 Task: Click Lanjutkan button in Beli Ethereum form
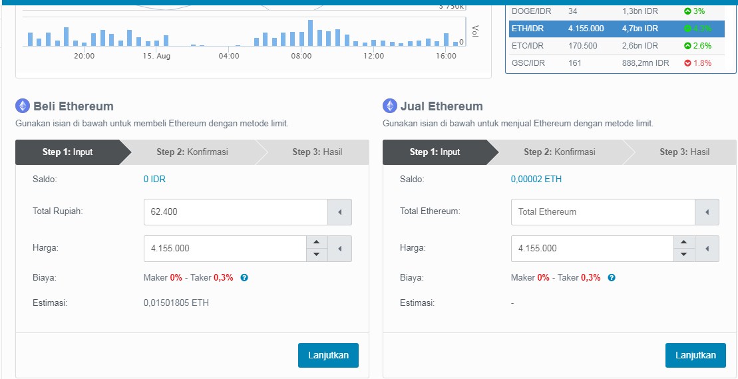[329, 355]
